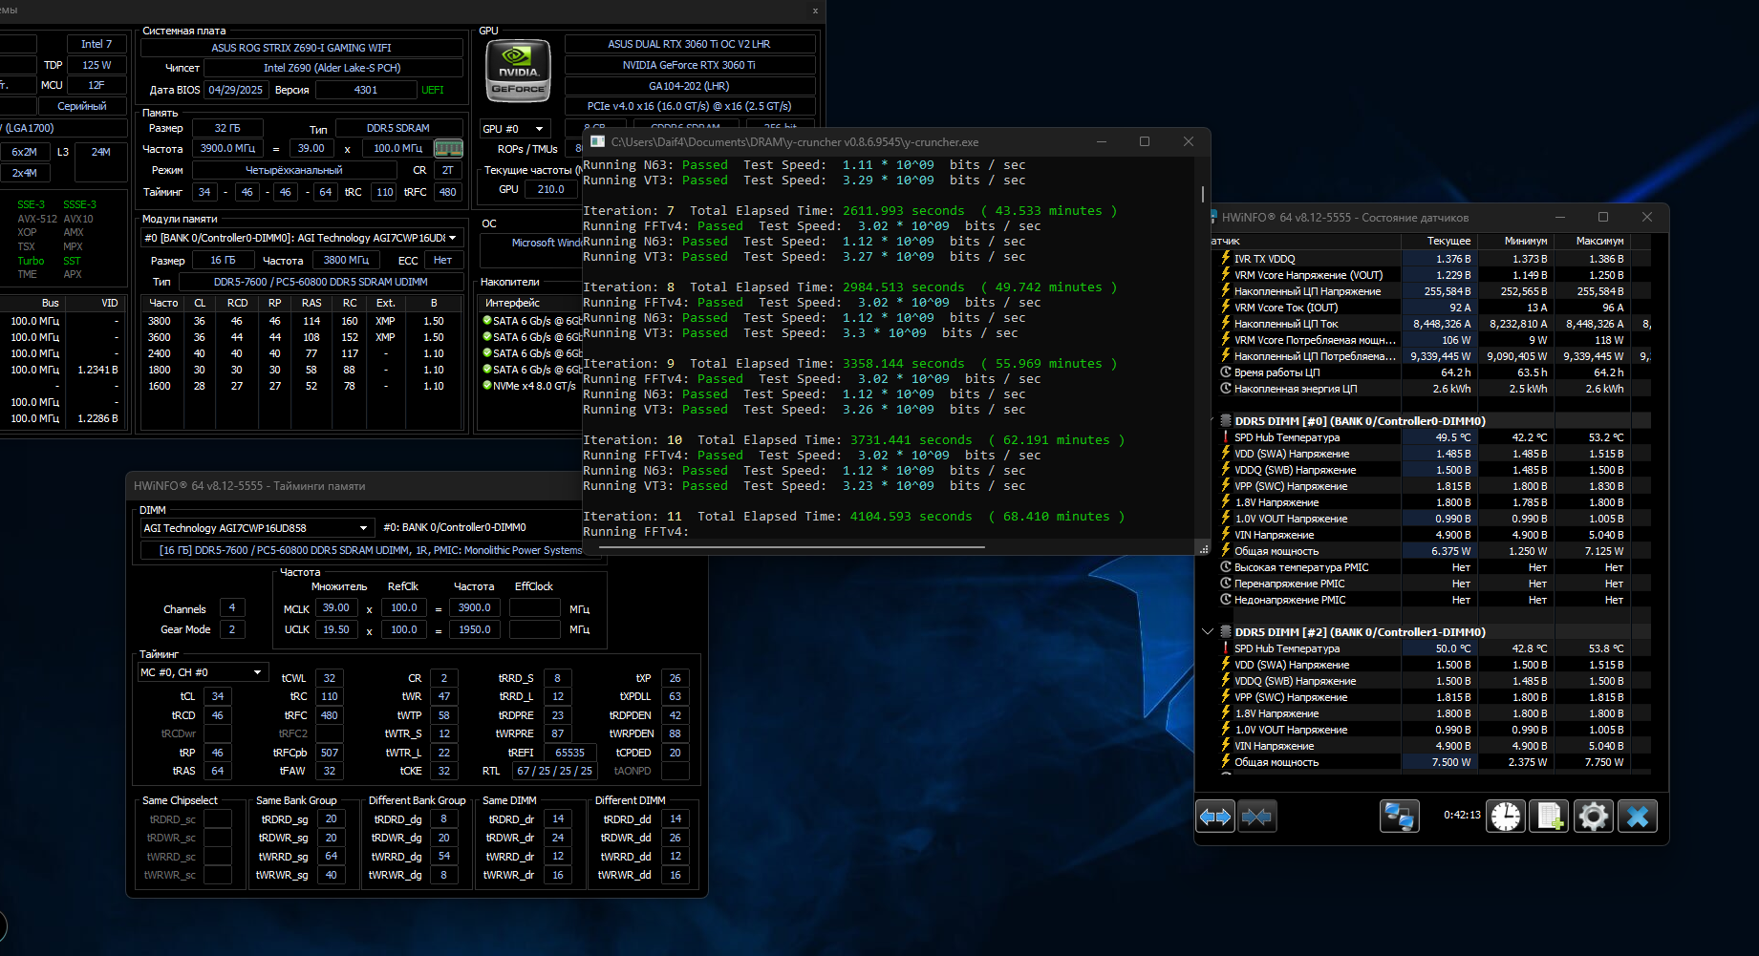Open the MC #0, CH #0 dropdown

point(203,672)
